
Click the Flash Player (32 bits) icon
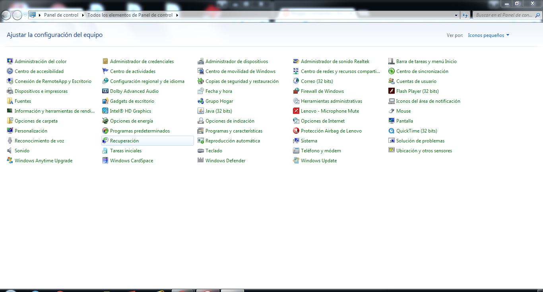[x=392, y=91]
